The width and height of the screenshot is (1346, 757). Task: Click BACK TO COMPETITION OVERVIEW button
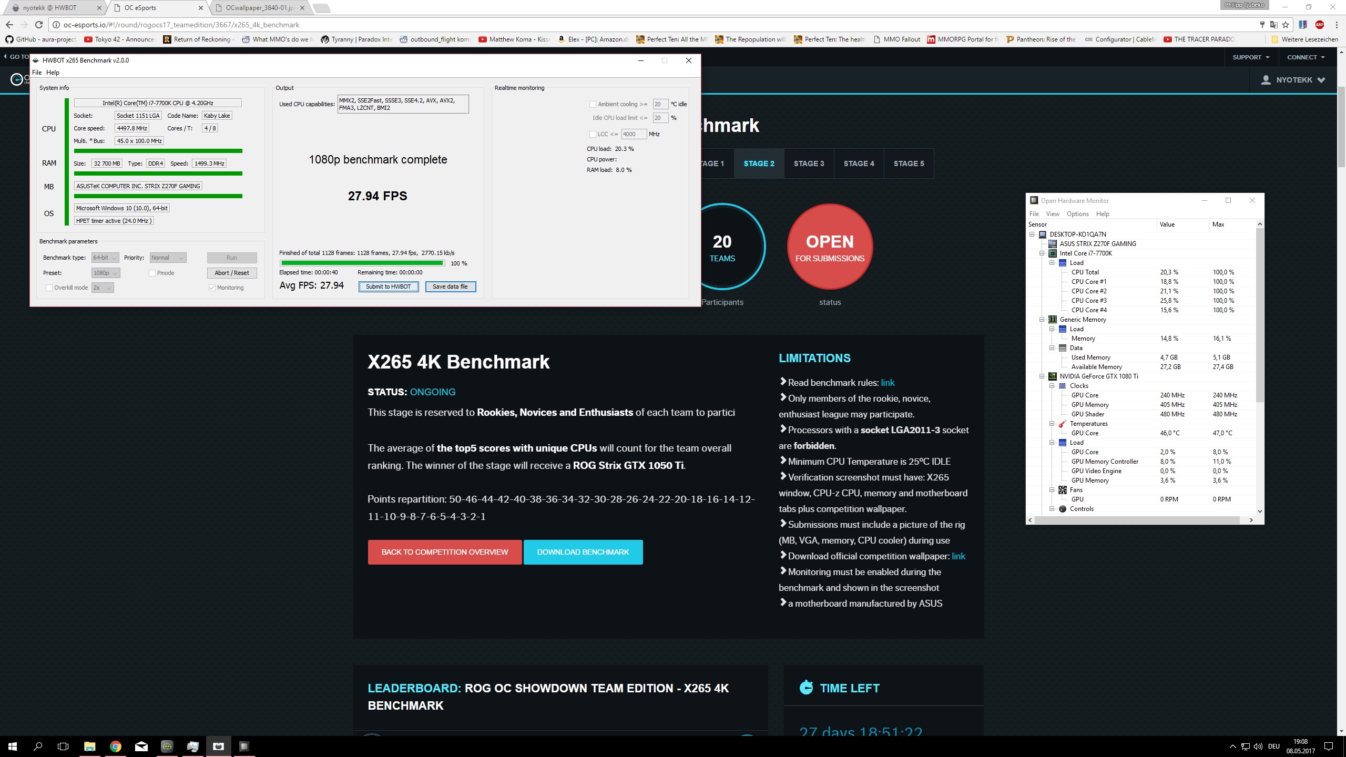coord(445,552)
